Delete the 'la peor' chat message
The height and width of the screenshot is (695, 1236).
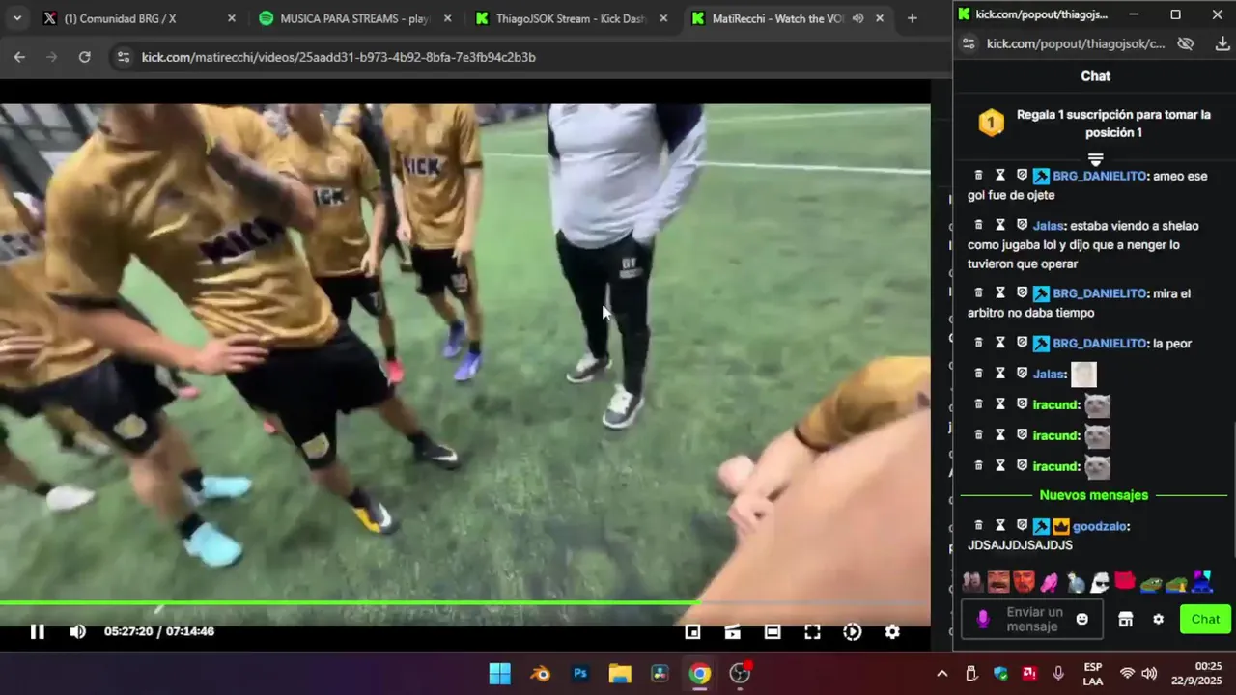[978, 344]
